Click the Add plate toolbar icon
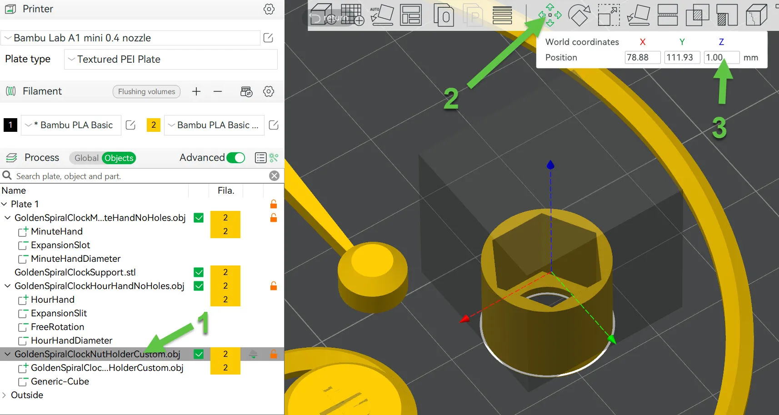This screenshot has height=415, width=779. click(353, 15)
